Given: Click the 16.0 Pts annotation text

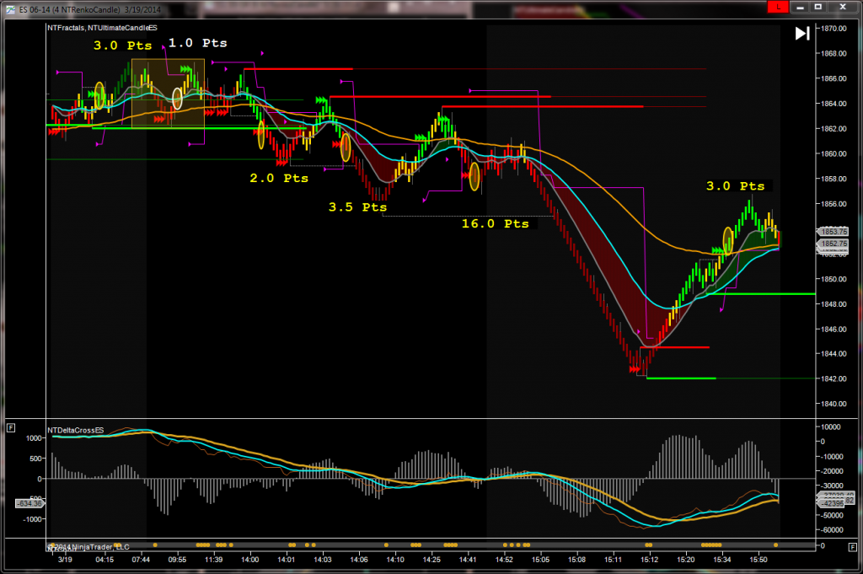Looking at the screenshot, I should pyautogui.click(x=496, y=224).
